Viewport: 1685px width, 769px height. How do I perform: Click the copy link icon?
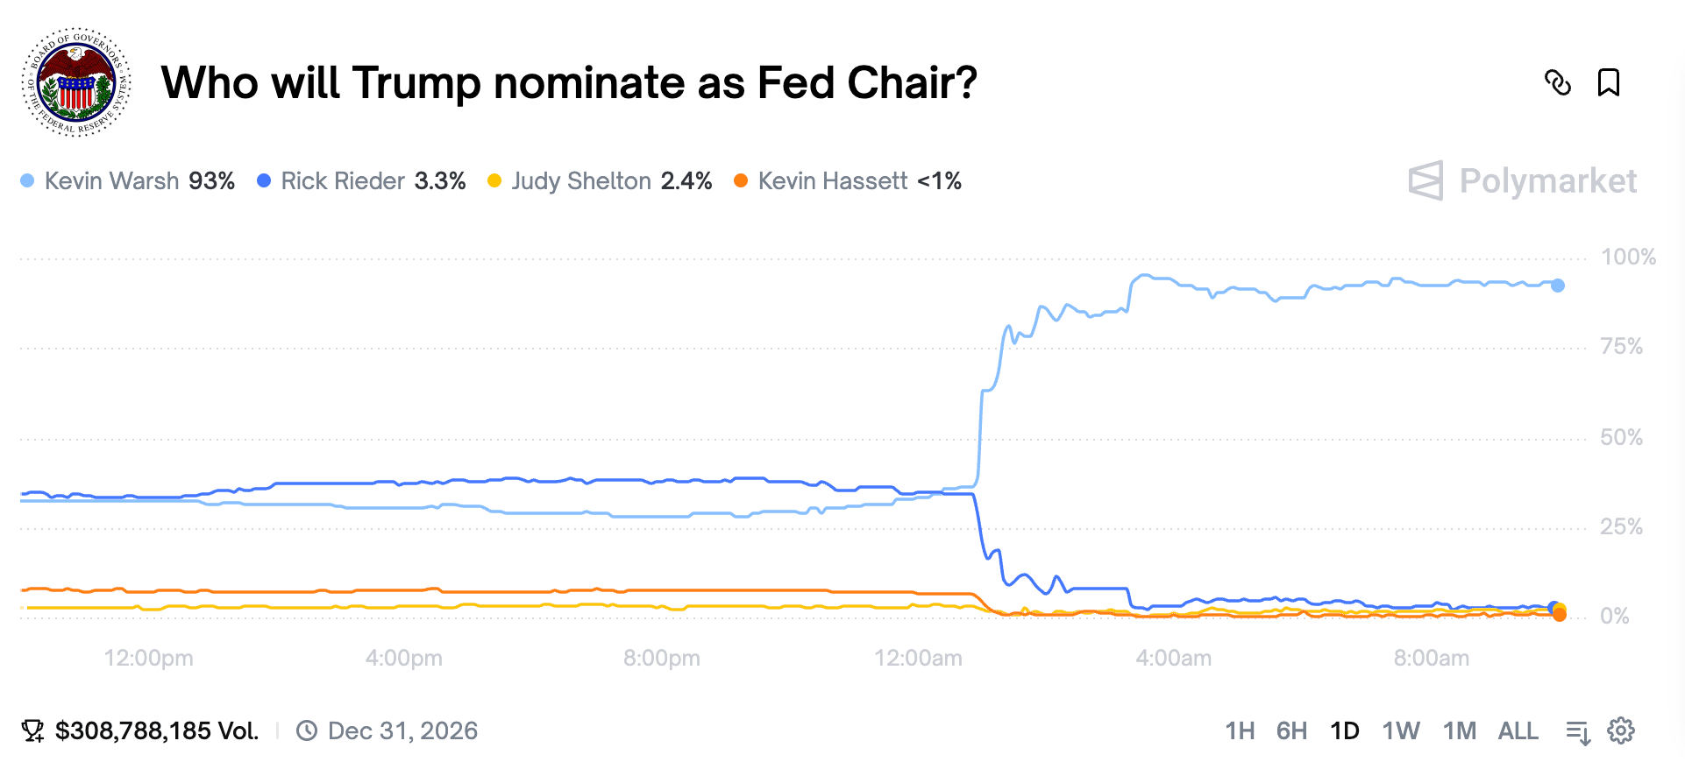coord(1557,83)
